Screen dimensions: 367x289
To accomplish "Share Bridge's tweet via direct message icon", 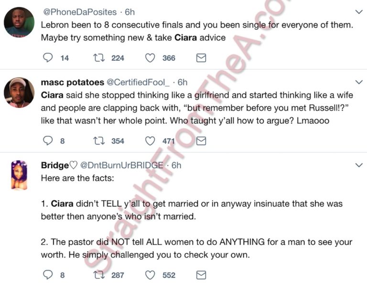I will pos(201,275).
